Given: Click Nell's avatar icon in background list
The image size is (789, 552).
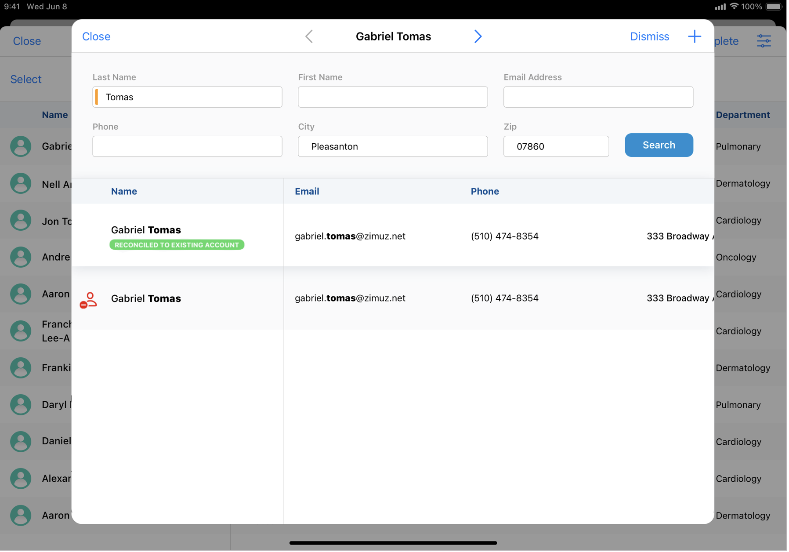Looking at the screenshot, I should pos(21,184).
